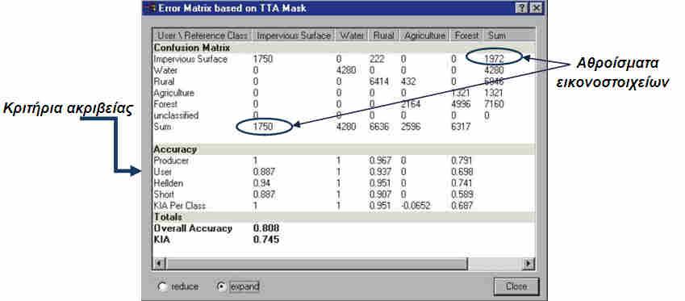Click the horizontal scrollbar left arrow
Viewport: 685px width, 301px height.
click(159, 263)
